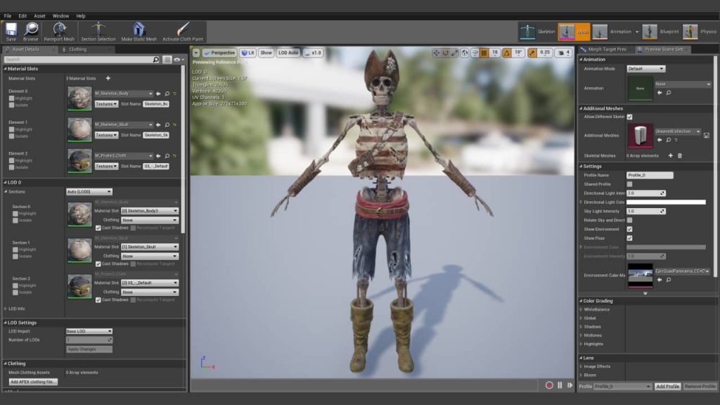Toggle grid snapping icon in the viewport
The image size is (720, 405).
[x=484, y=53]
